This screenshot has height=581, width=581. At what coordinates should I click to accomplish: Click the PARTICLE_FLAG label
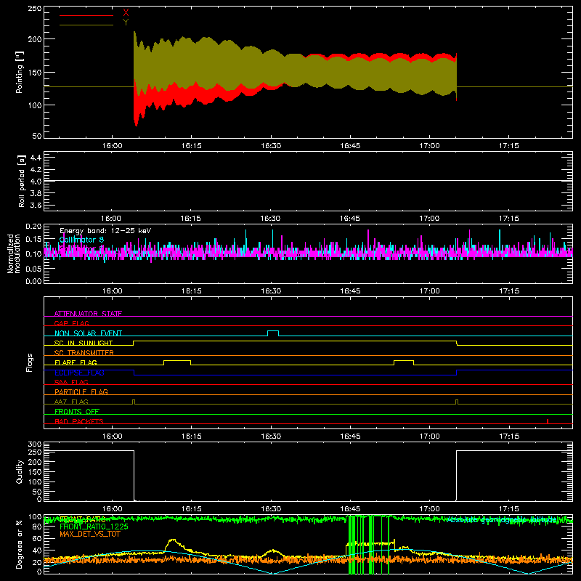coord(81,391)
